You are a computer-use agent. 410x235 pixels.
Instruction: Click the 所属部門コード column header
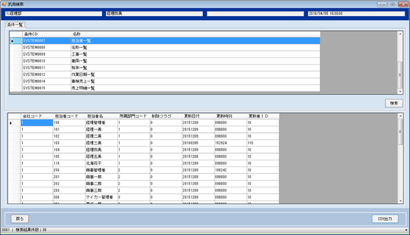pos(134,116)
